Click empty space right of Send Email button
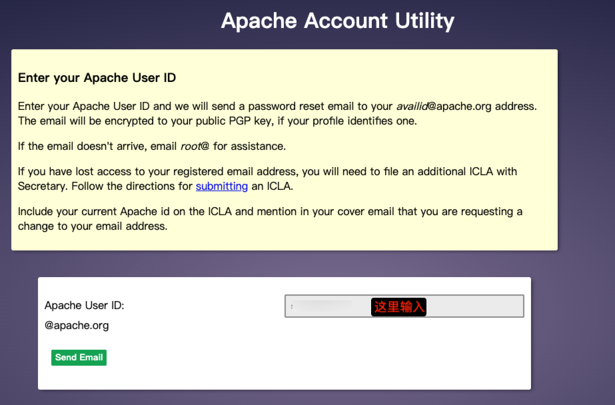The height and width of the screenshot is (405, 615). click(300, 358)
